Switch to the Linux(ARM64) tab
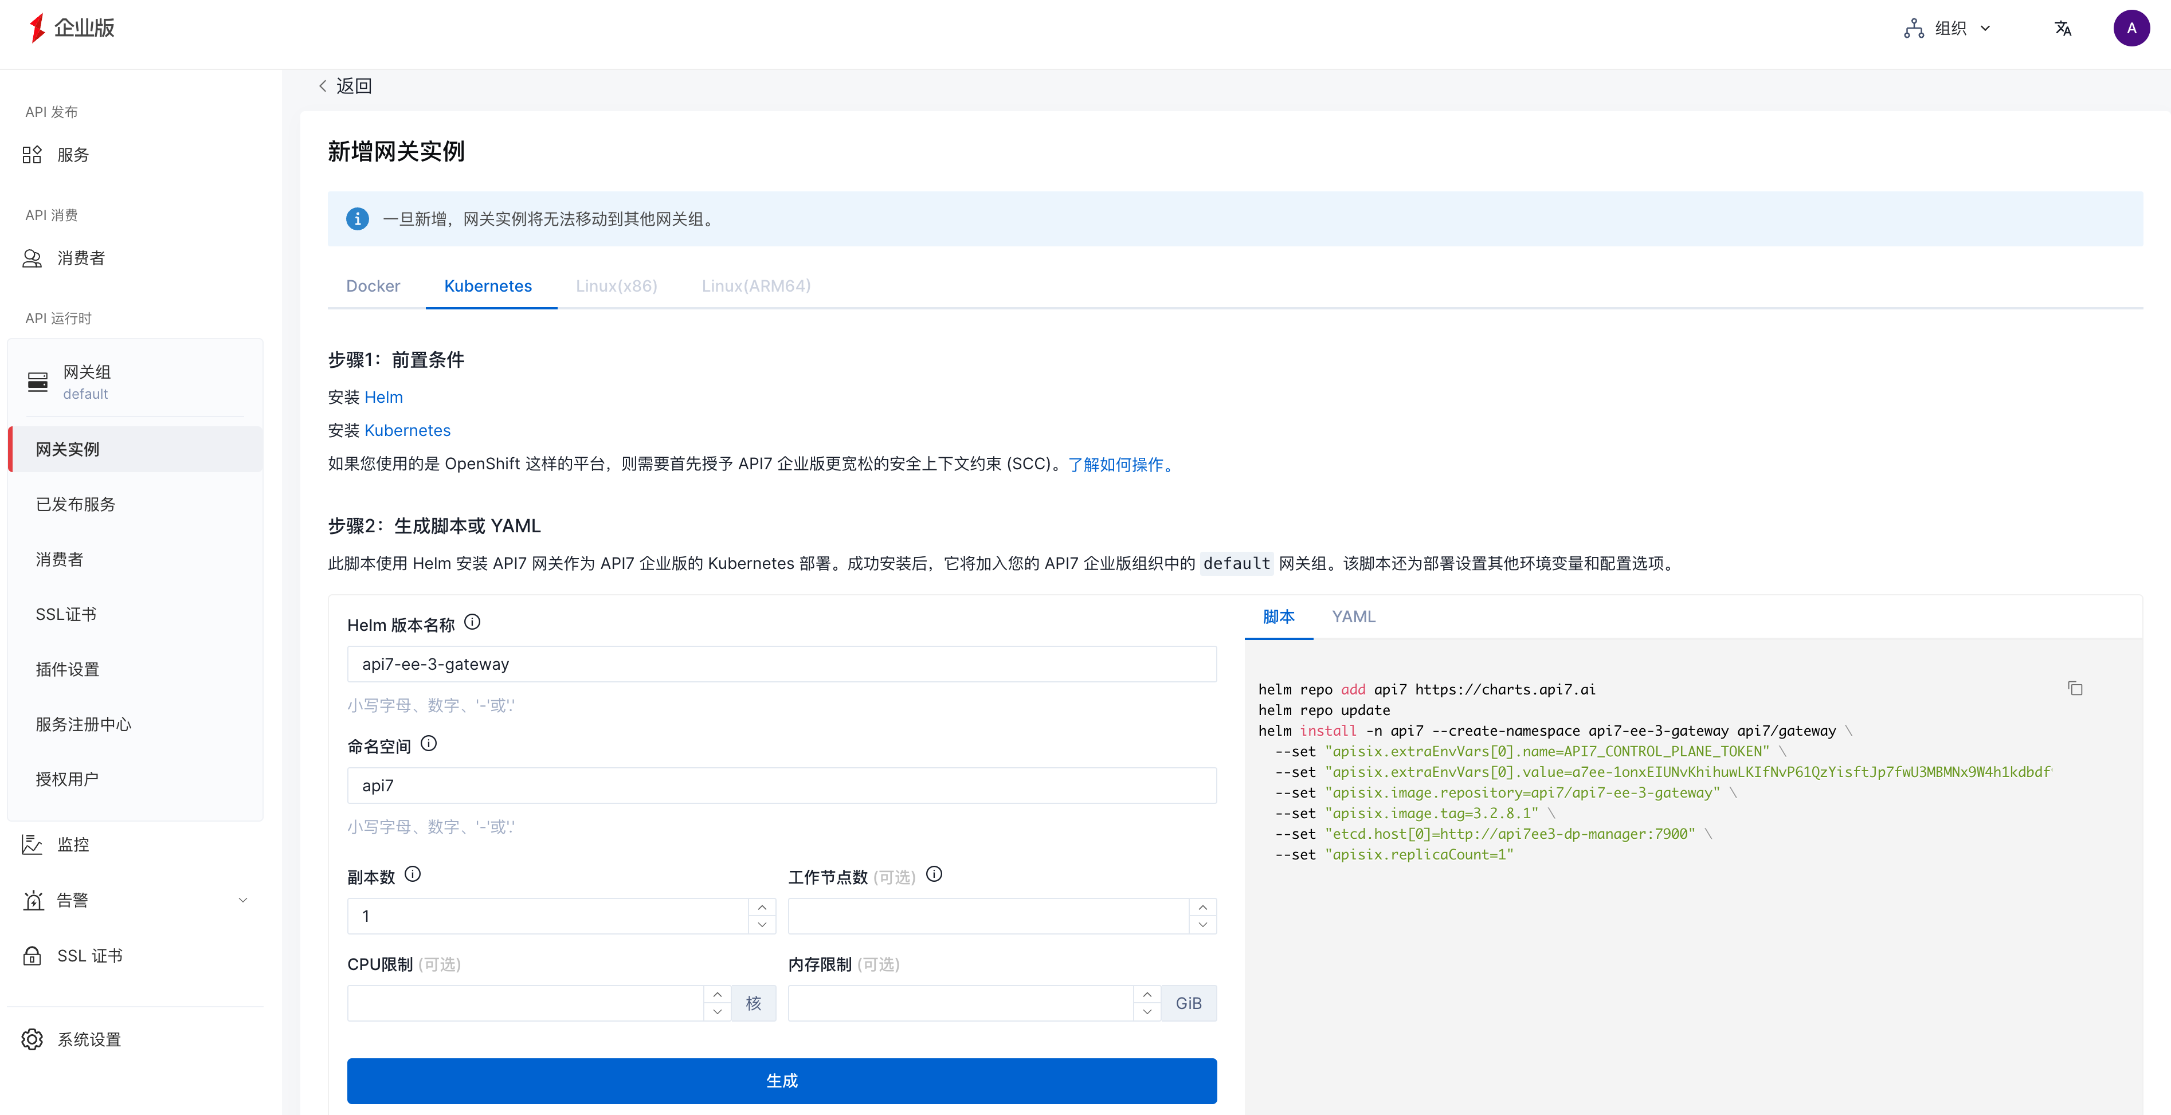 tap(756, 286)
